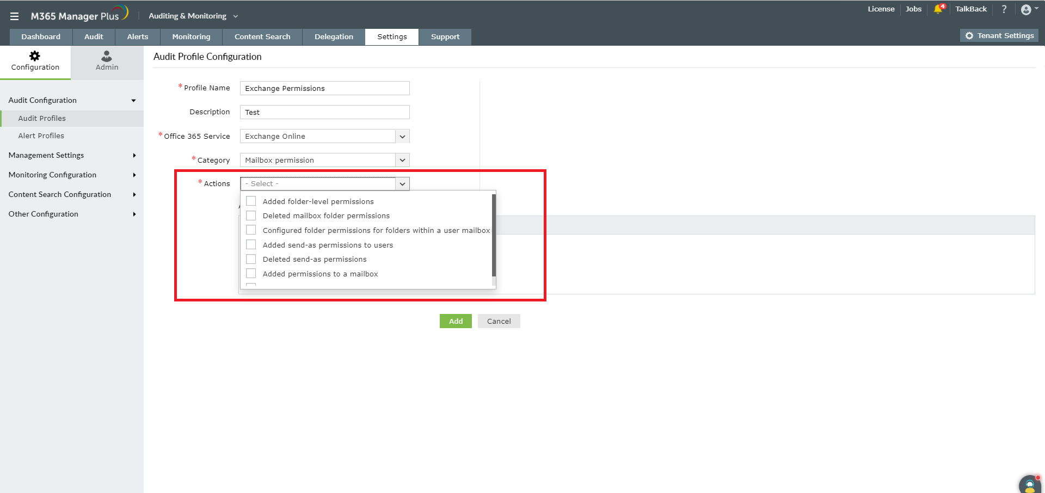Click the Tenant Settings button
Image resolution: width=1045 pixels, height=493 pixels.
[999, 35]
